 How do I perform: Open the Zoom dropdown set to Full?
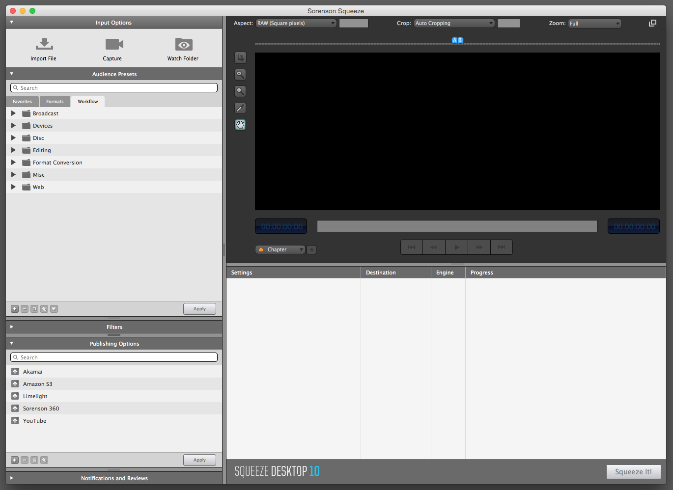tap(595, 24)
